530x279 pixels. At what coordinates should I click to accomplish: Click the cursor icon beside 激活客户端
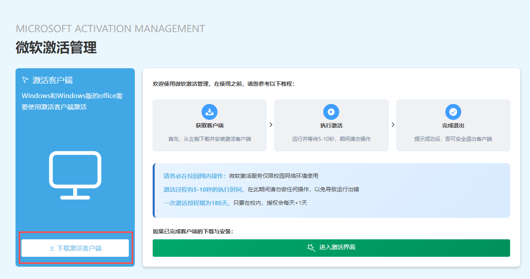(x=25, y=80)
